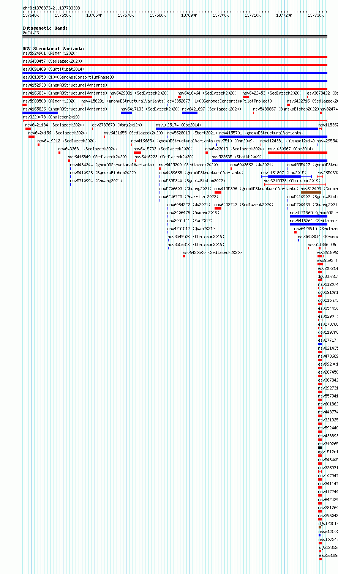Image resolution: width=338 pixels, height=574 pixels.
Task: Open variant nsv4484244 gnomAD label
Action: pyautogui.click(x=112, y=165)
